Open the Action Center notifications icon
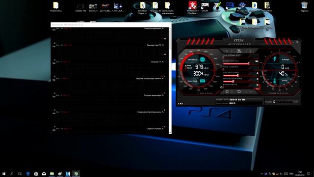Screen dimensions: 314x177 (309, 174)
